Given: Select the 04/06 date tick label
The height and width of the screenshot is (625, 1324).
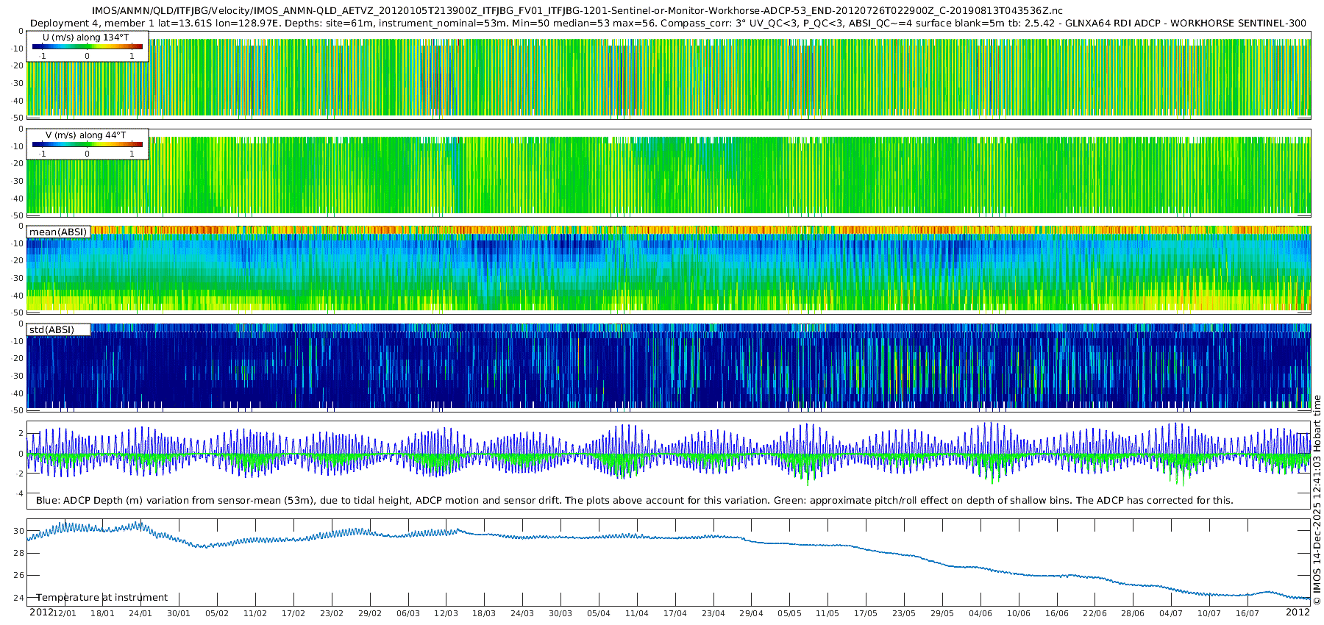Looking at the screenshot, I should click(x=980, y=613).
